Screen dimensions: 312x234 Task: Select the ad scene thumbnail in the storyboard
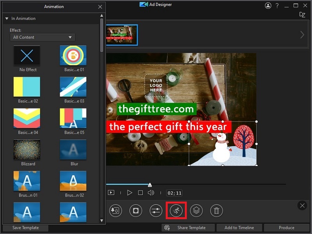click(122, 35)
